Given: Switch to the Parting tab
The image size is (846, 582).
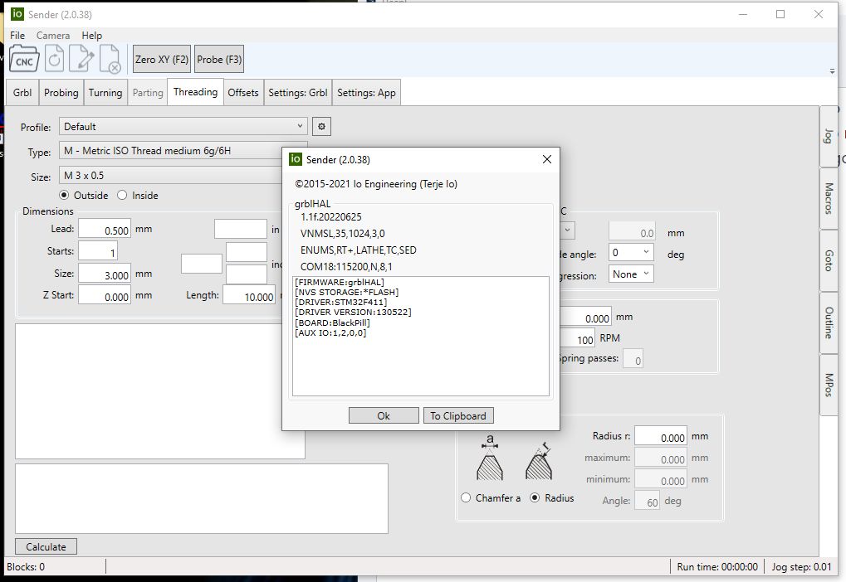Looking at the screenshot, I should (x=148, y=93).
